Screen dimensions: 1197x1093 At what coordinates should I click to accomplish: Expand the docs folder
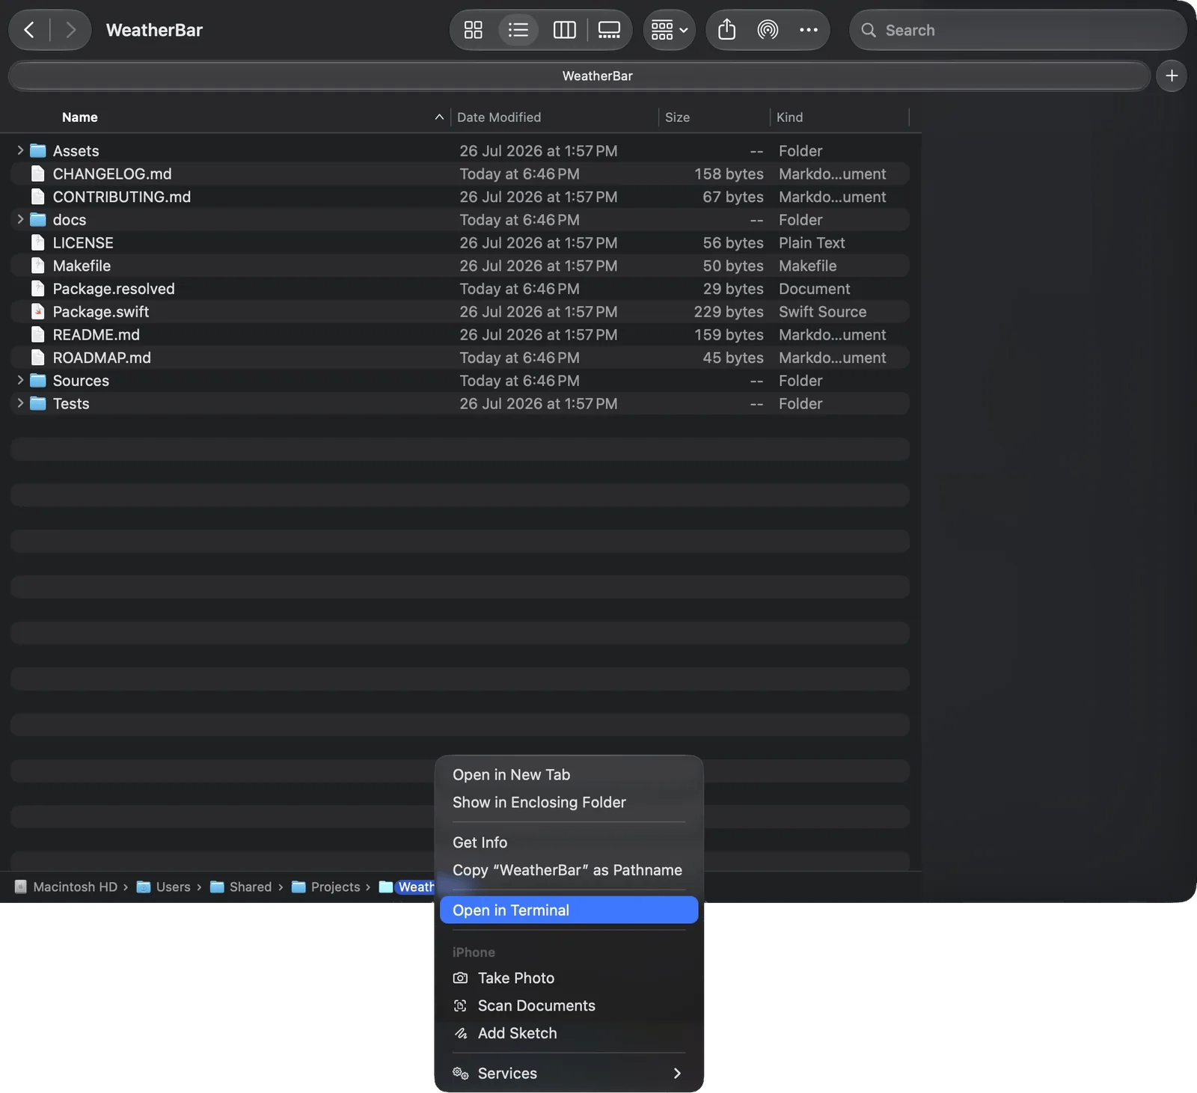20,219
